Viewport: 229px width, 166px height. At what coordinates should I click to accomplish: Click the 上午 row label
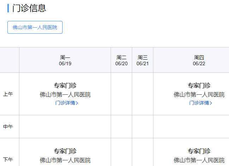click(x=8, y=94)
